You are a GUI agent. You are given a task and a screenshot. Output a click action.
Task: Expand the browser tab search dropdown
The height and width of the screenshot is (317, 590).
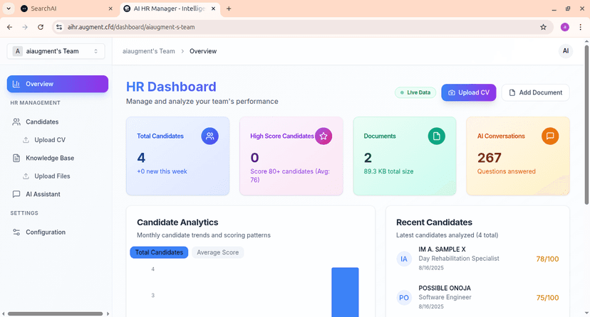(x=8, y=9)
